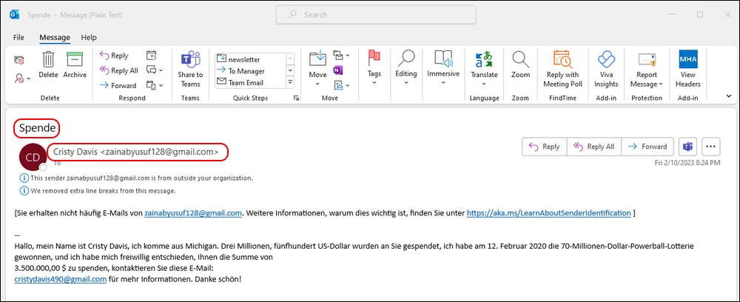Send to OneNote via purple icon

pos(338,70)
